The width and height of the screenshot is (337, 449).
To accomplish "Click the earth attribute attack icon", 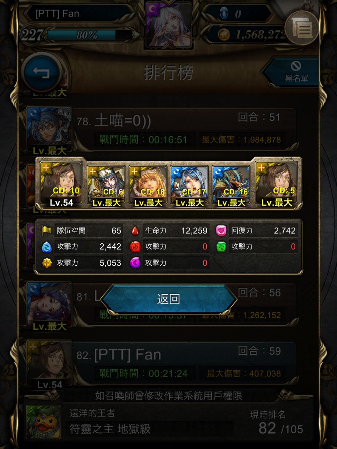I will [221, 246].
